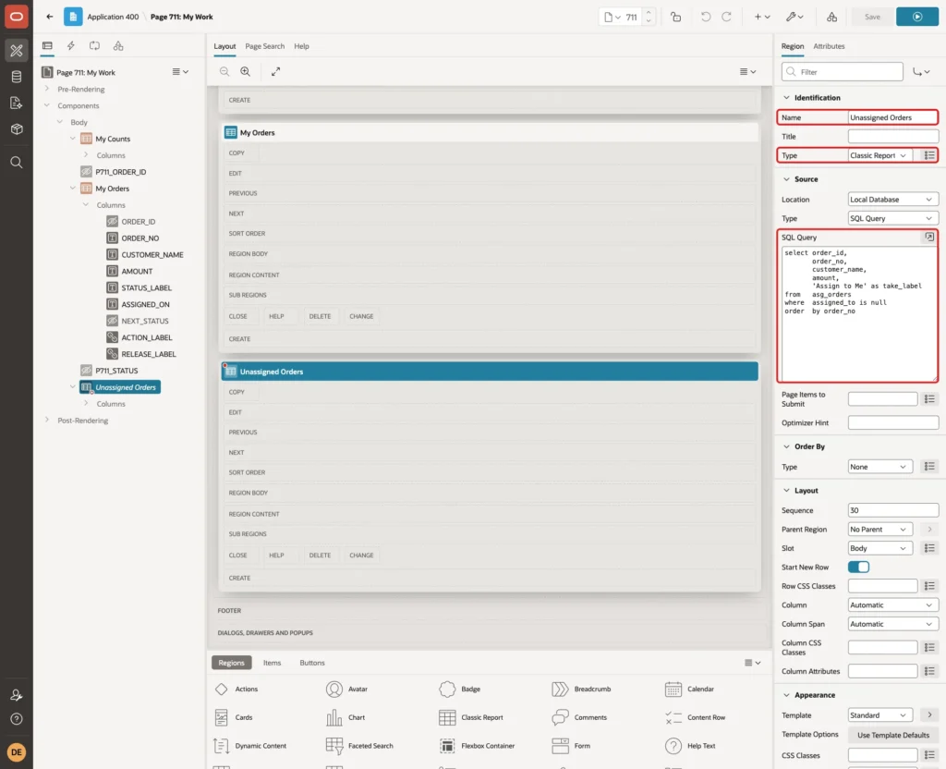Select the CUSTOMER_NAME column in tree
The width and height of the screenshot is (946, 769).
point(145,255)
